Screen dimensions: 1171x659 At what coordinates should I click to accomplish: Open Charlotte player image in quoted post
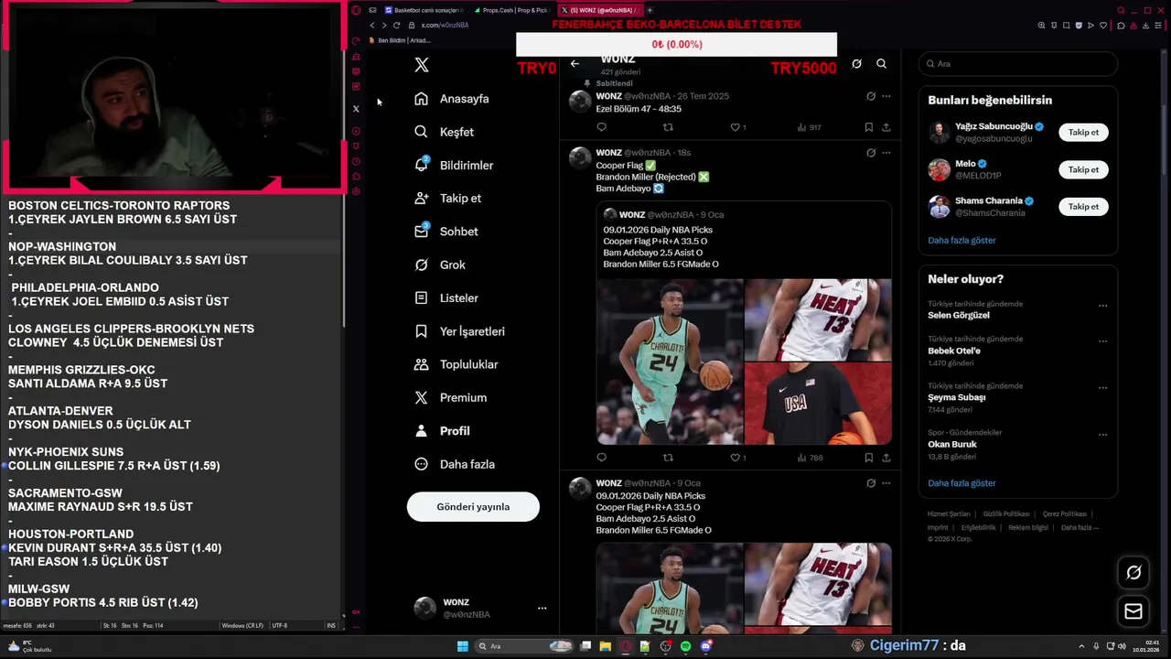[670, 362]
